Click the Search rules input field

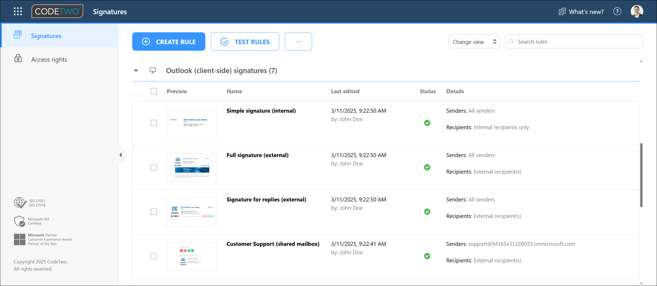[x=574, y=41]
